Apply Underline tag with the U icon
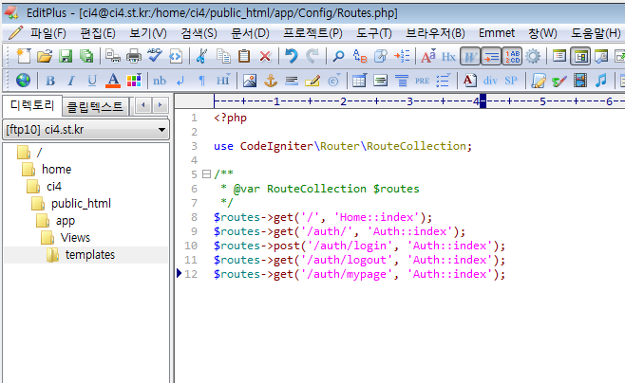The image size is (625, 383). point(92,81)
